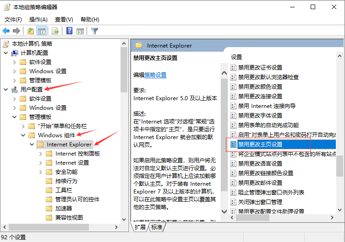This screenshot has width=345, height=242.
Task: Open the 文件(F) menu
Action: (13, 20)
